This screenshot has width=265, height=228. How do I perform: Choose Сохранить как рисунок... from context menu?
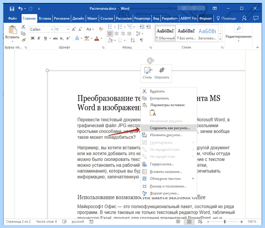[169, 128]
